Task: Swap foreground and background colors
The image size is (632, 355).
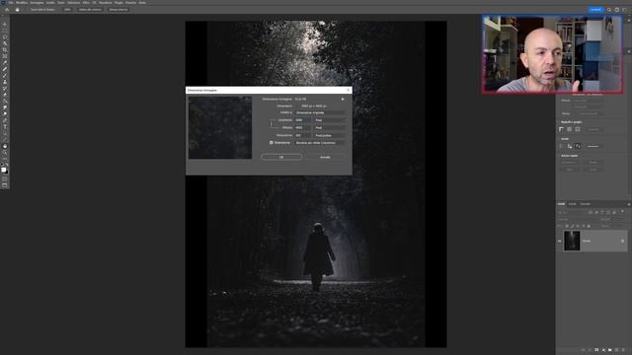Action: 7,165
